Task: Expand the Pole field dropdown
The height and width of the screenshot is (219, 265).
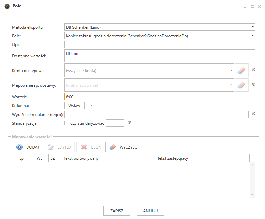Action: pos(252,36)
